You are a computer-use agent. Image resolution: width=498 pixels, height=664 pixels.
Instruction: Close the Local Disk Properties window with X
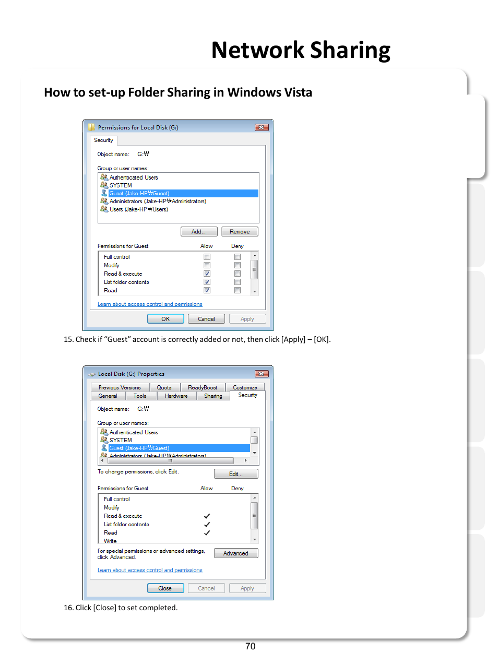[262, 374]
